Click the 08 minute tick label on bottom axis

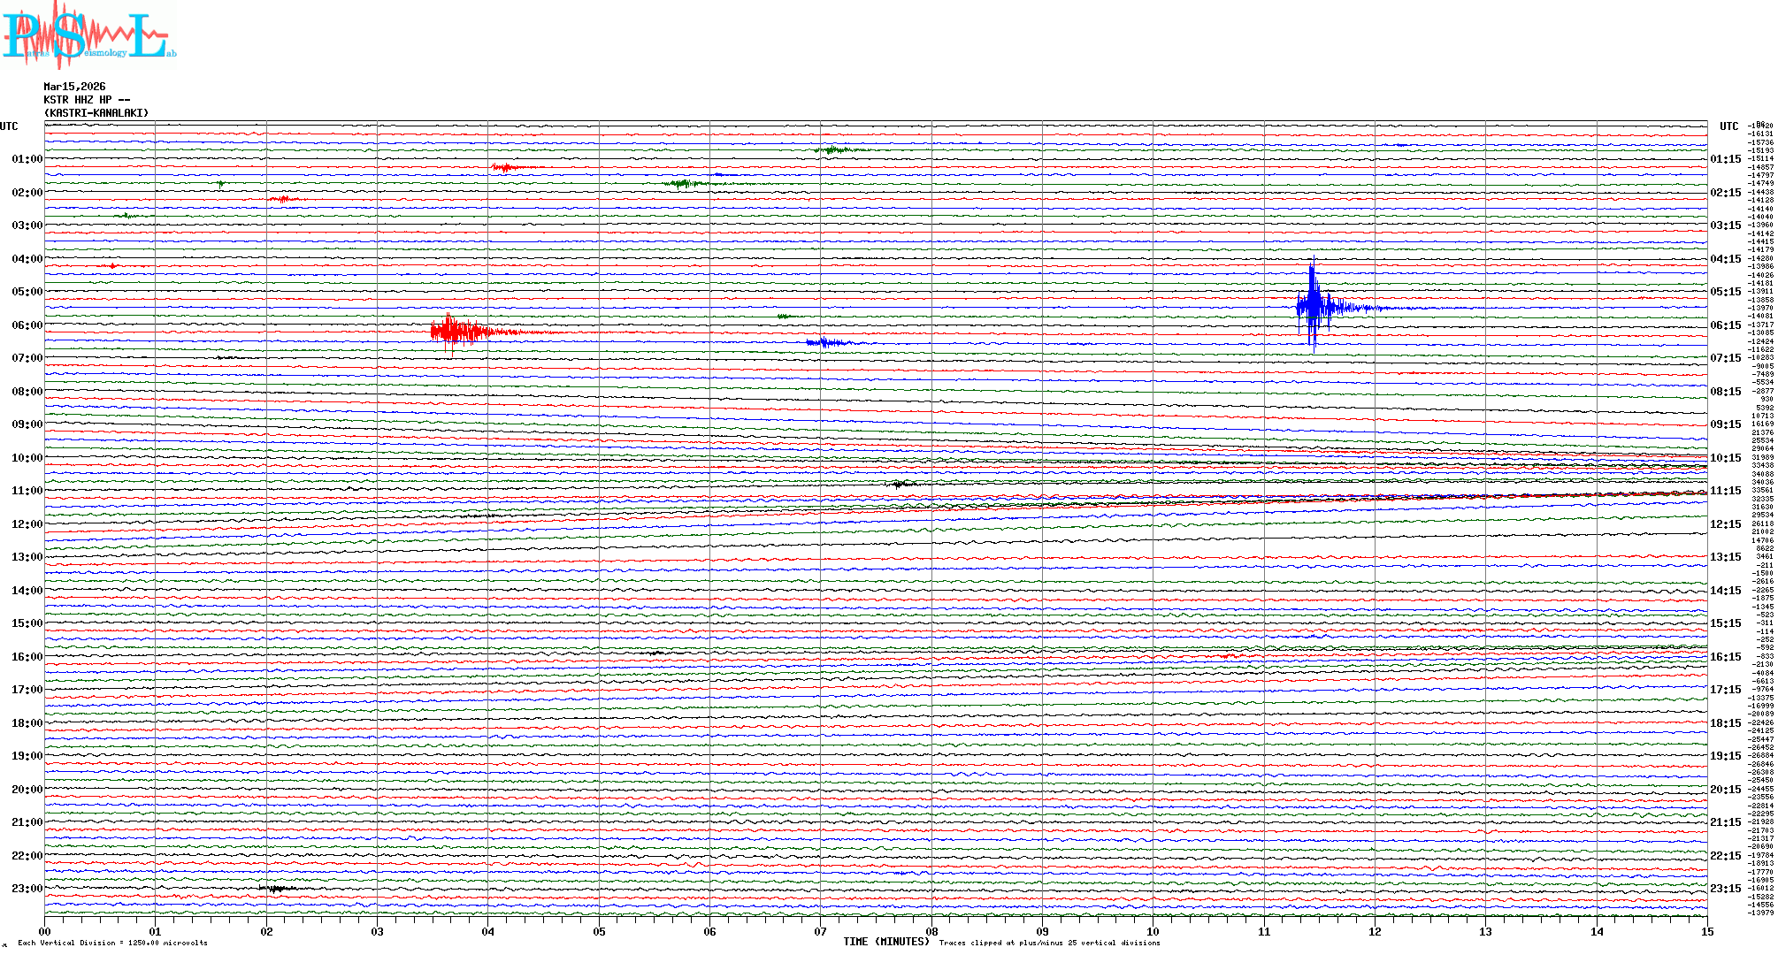point(931,931)
